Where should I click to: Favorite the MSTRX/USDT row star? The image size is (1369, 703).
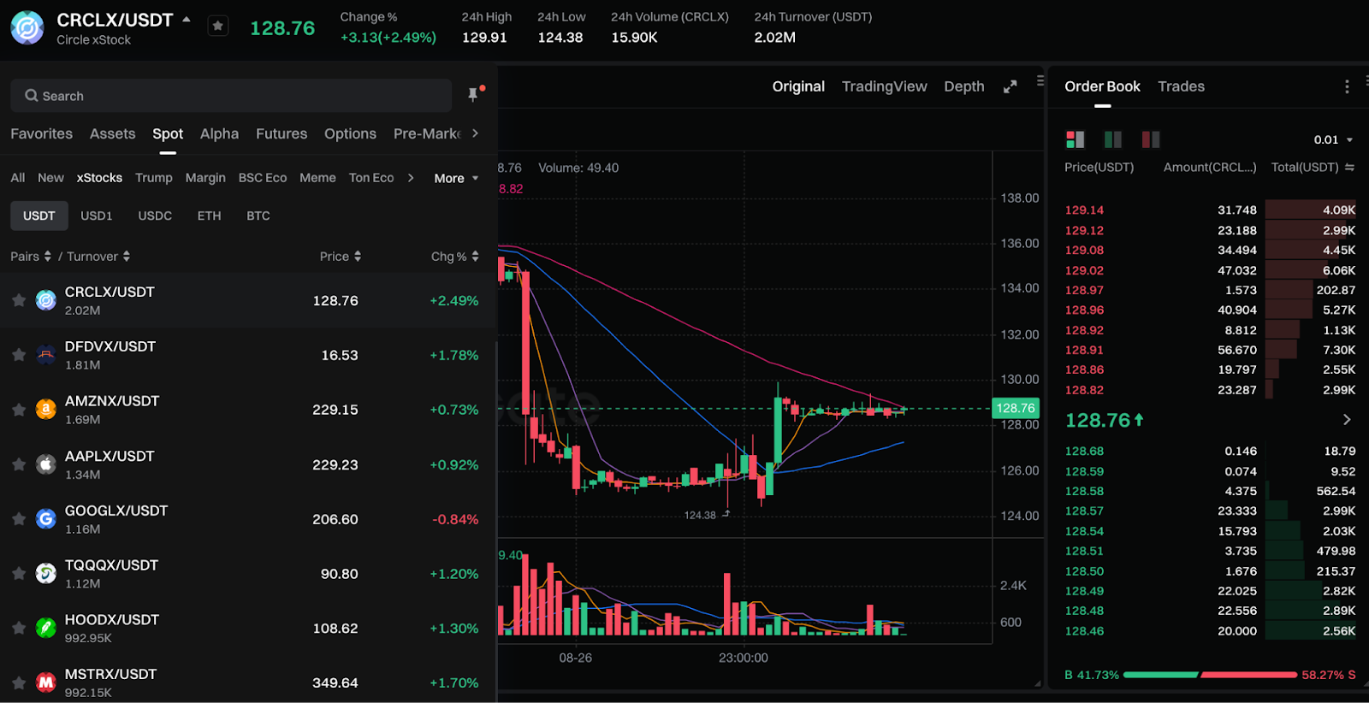(19, 682)
